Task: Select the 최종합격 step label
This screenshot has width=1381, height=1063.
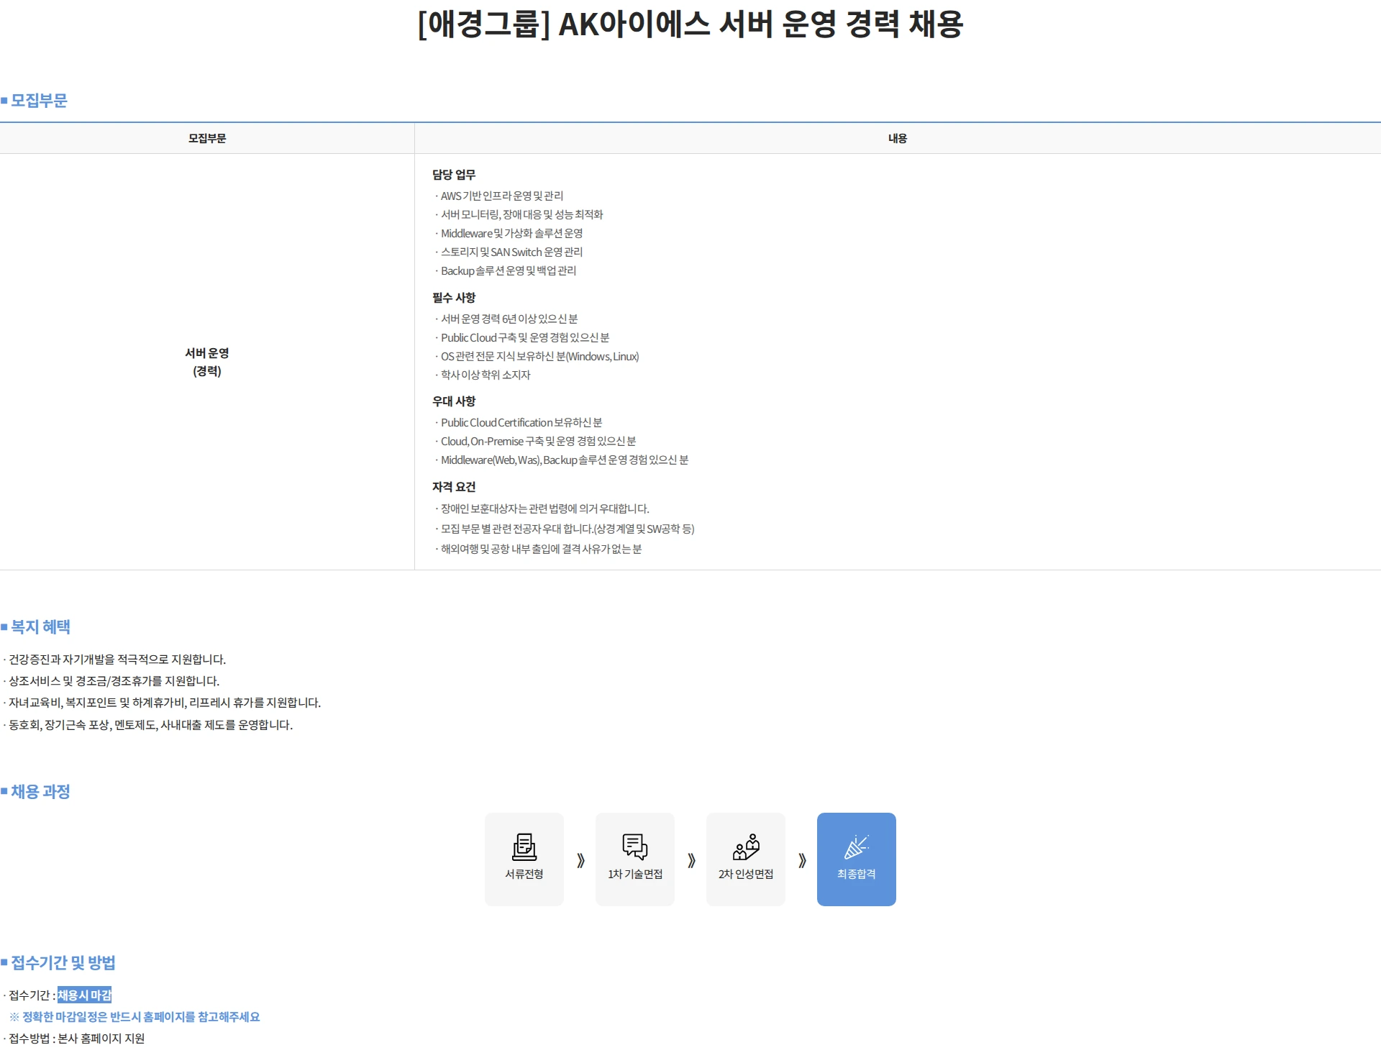Action: (857, 874)
